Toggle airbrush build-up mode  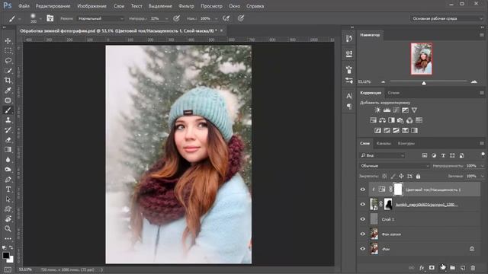click(x=226, y=18)
